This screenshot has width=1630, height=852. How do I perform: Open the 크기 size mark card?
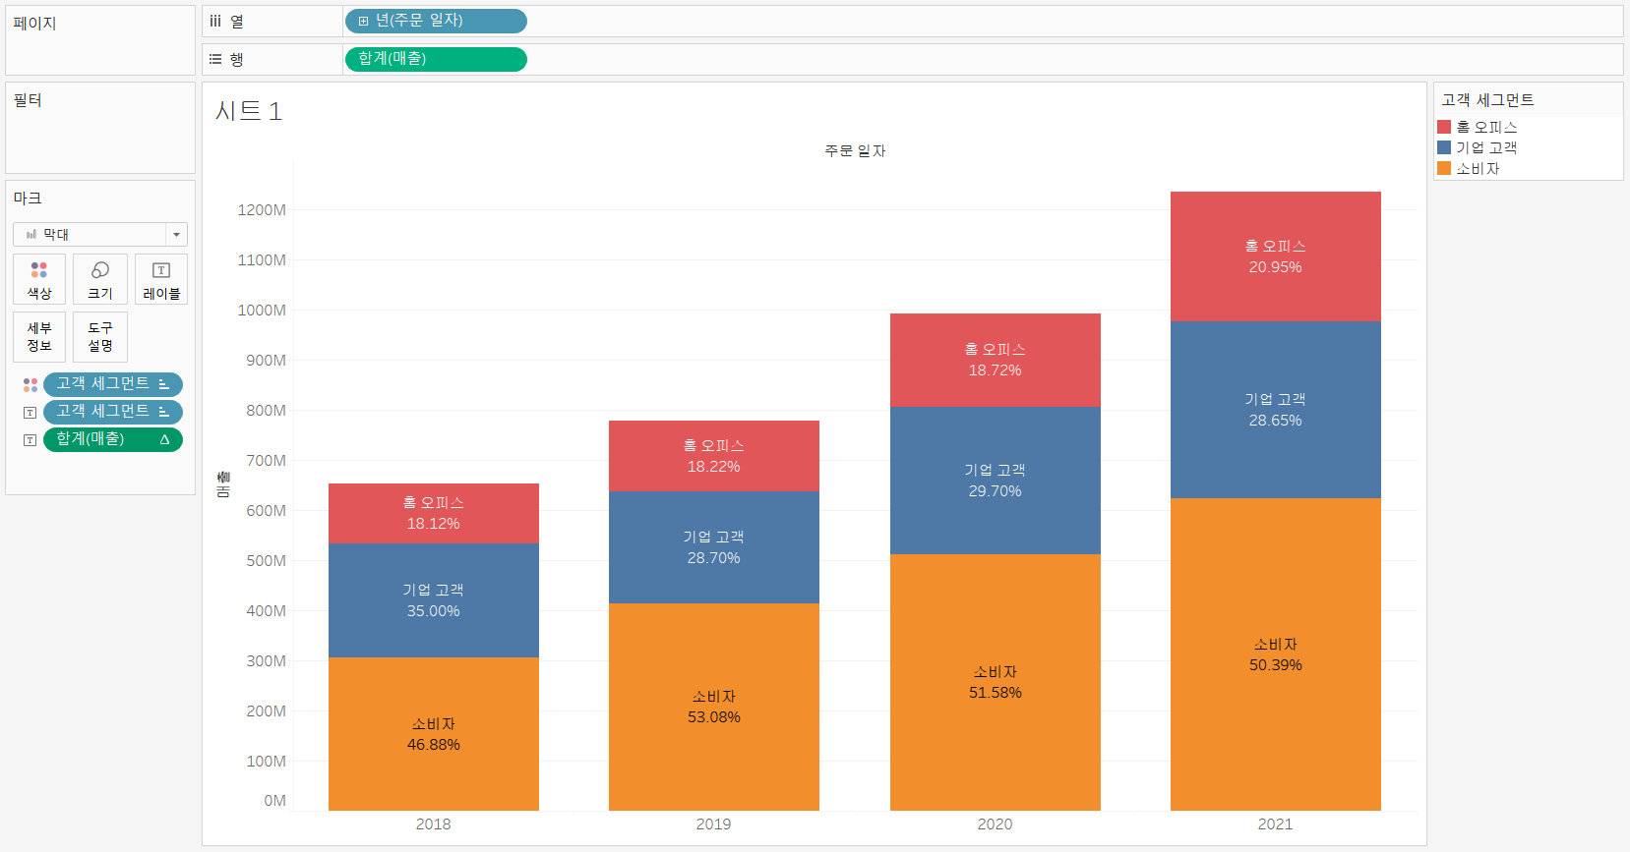[100, 279]
